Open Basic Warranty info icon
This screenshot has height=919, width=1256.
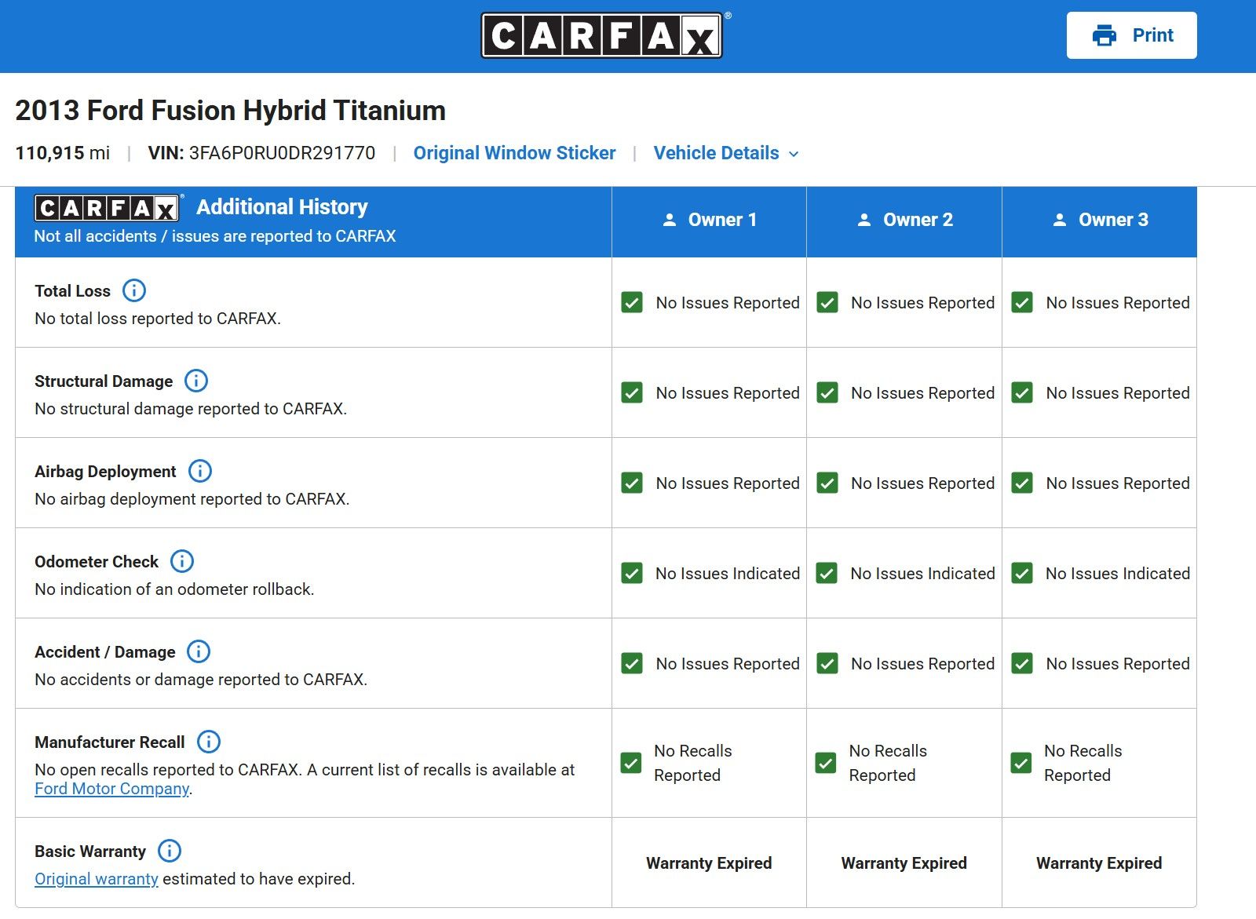click(x=170, y=851)
